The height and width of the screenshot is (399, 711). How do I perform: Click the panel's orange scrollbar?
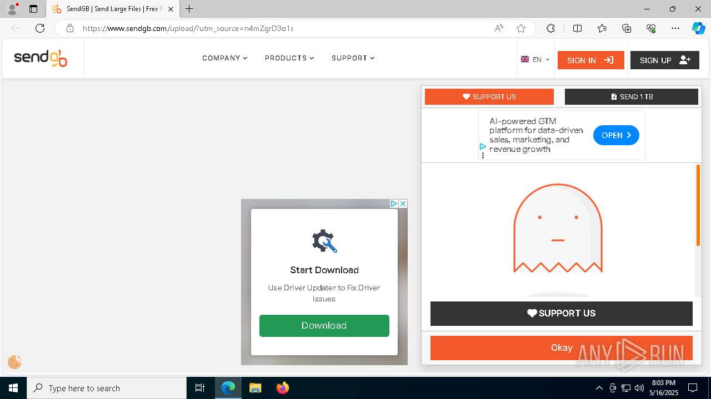click(698, 205)
